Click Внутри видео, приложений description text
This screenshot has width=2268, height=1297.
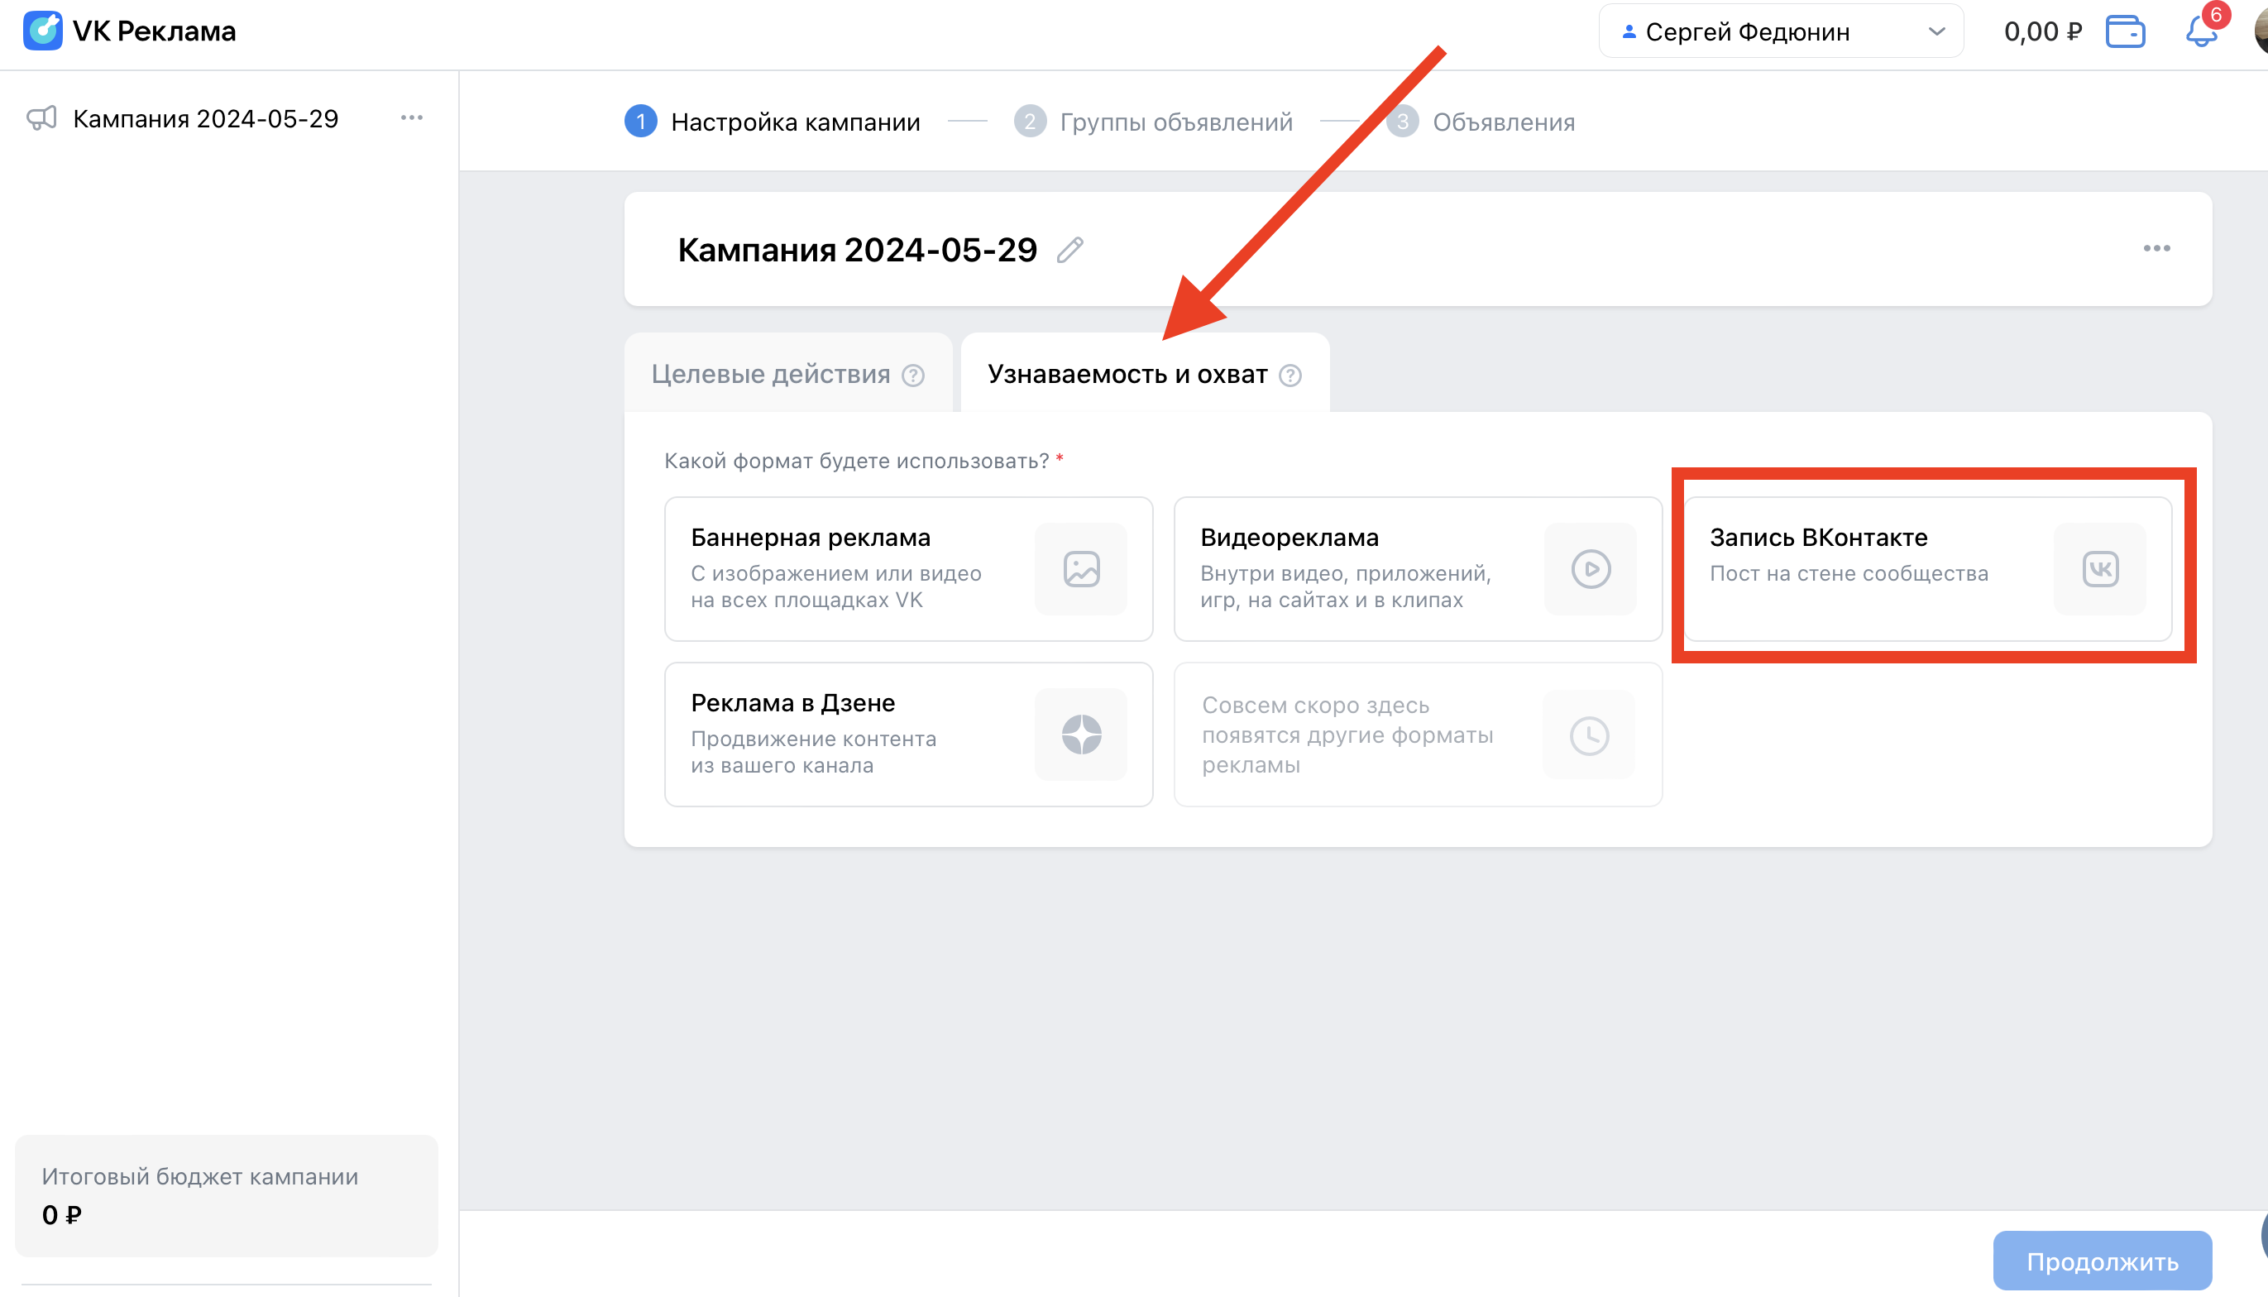tap(1346, 586)
